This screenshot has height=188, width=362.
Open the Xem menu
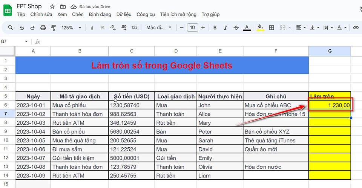[x=62, y=15]
